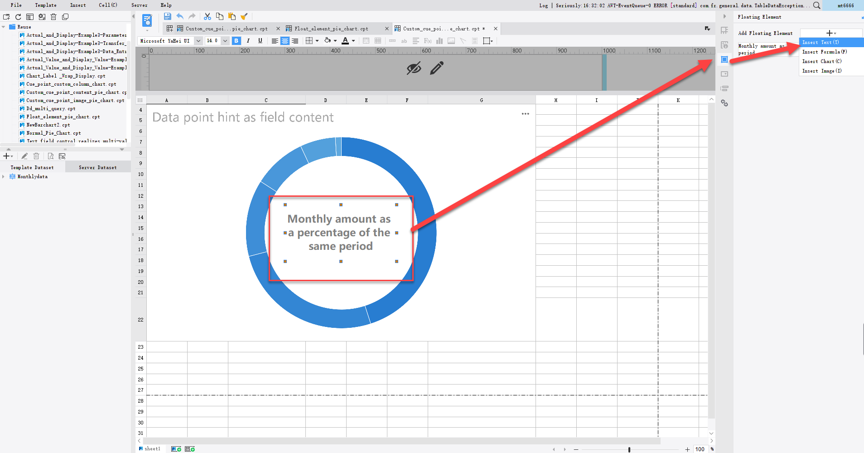Viewport: 864px width, 453px height.
Task: Save the template with the floppy disk icon
Action: click(x=167, y=16)
